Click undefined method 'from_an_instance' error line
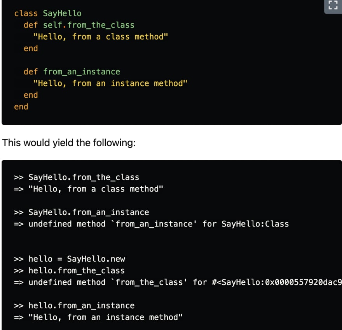342x330 pixels. pos(151,224)
